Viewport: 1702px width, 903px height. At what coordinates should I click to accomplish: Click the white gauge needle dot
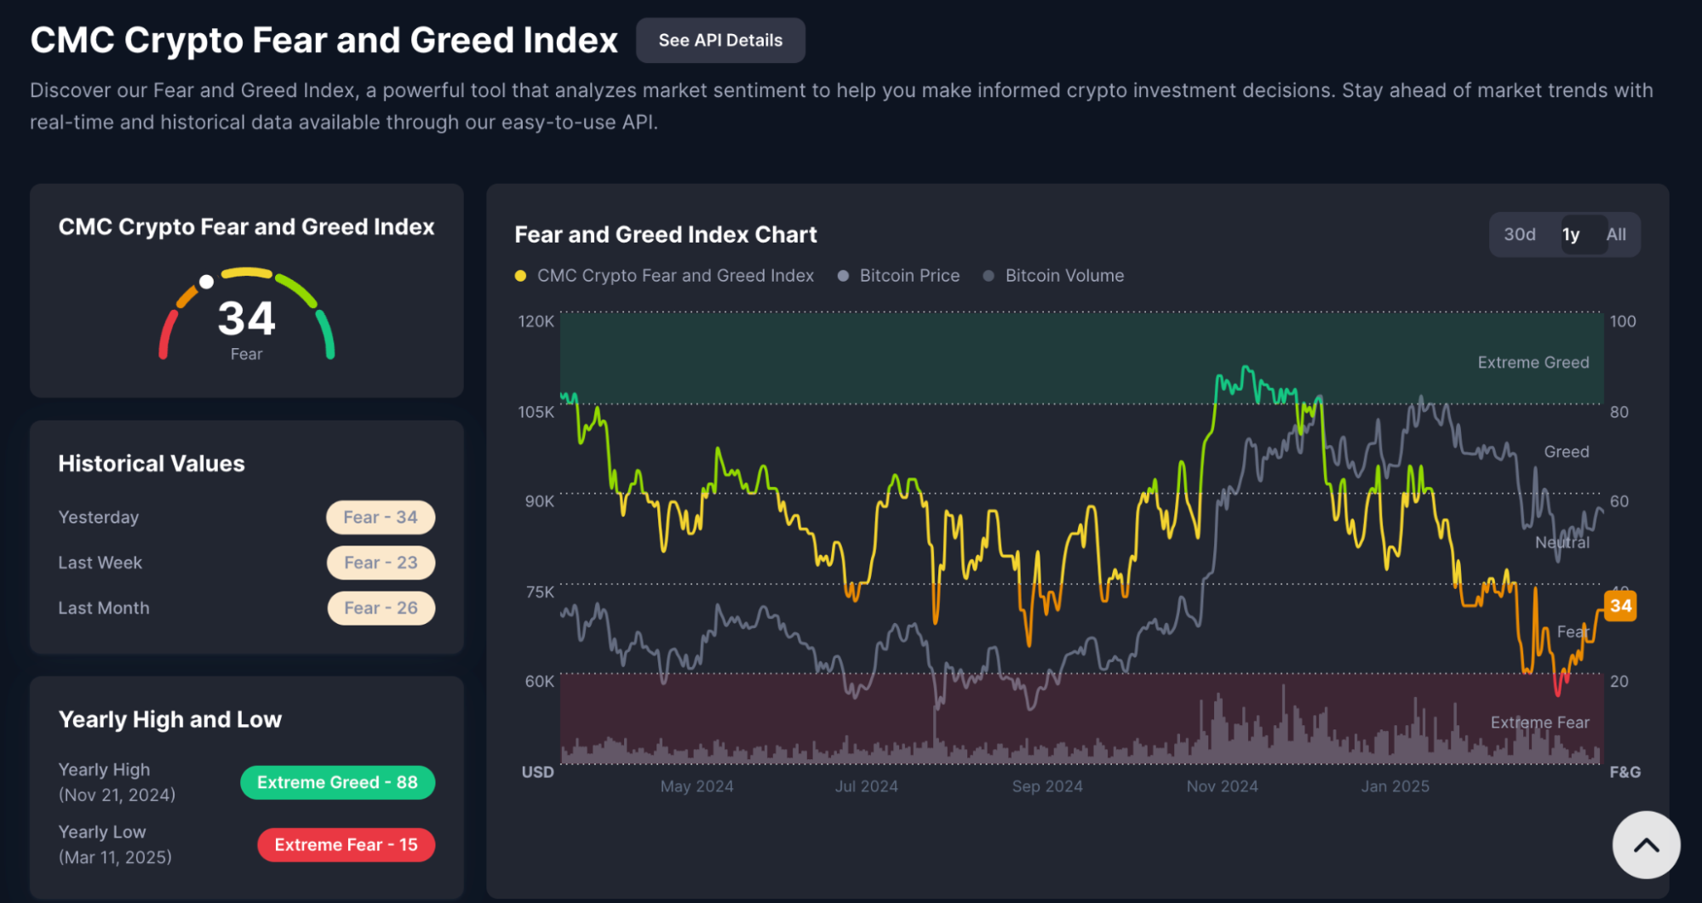[206, 282]
